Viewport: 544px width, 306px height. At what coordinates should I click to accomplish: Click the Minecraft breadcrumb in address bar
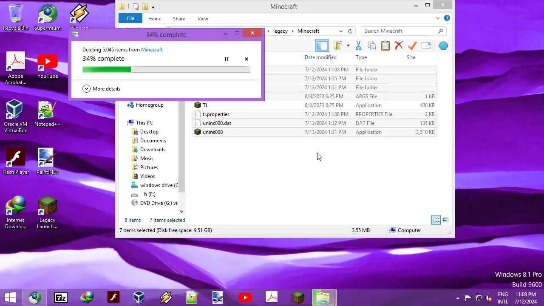point(308,31)
